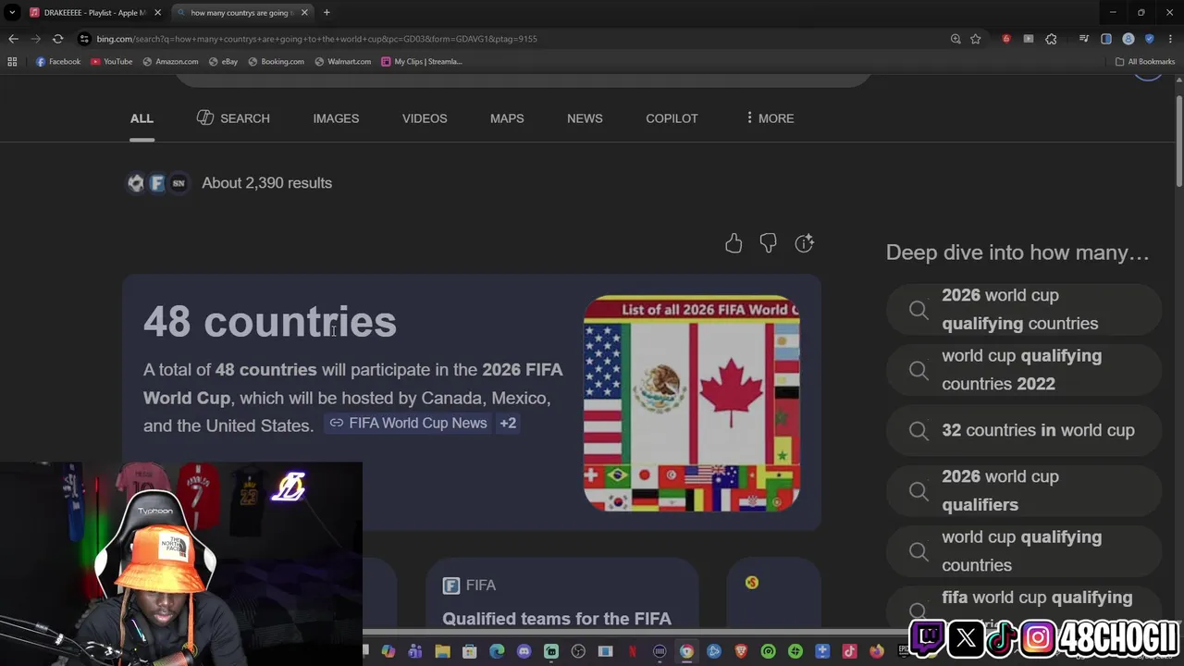Viewport: 1184px width, 666px height.
Task: Search '32 countries in world cup' suggestion
Action: tap(1023, 430)
